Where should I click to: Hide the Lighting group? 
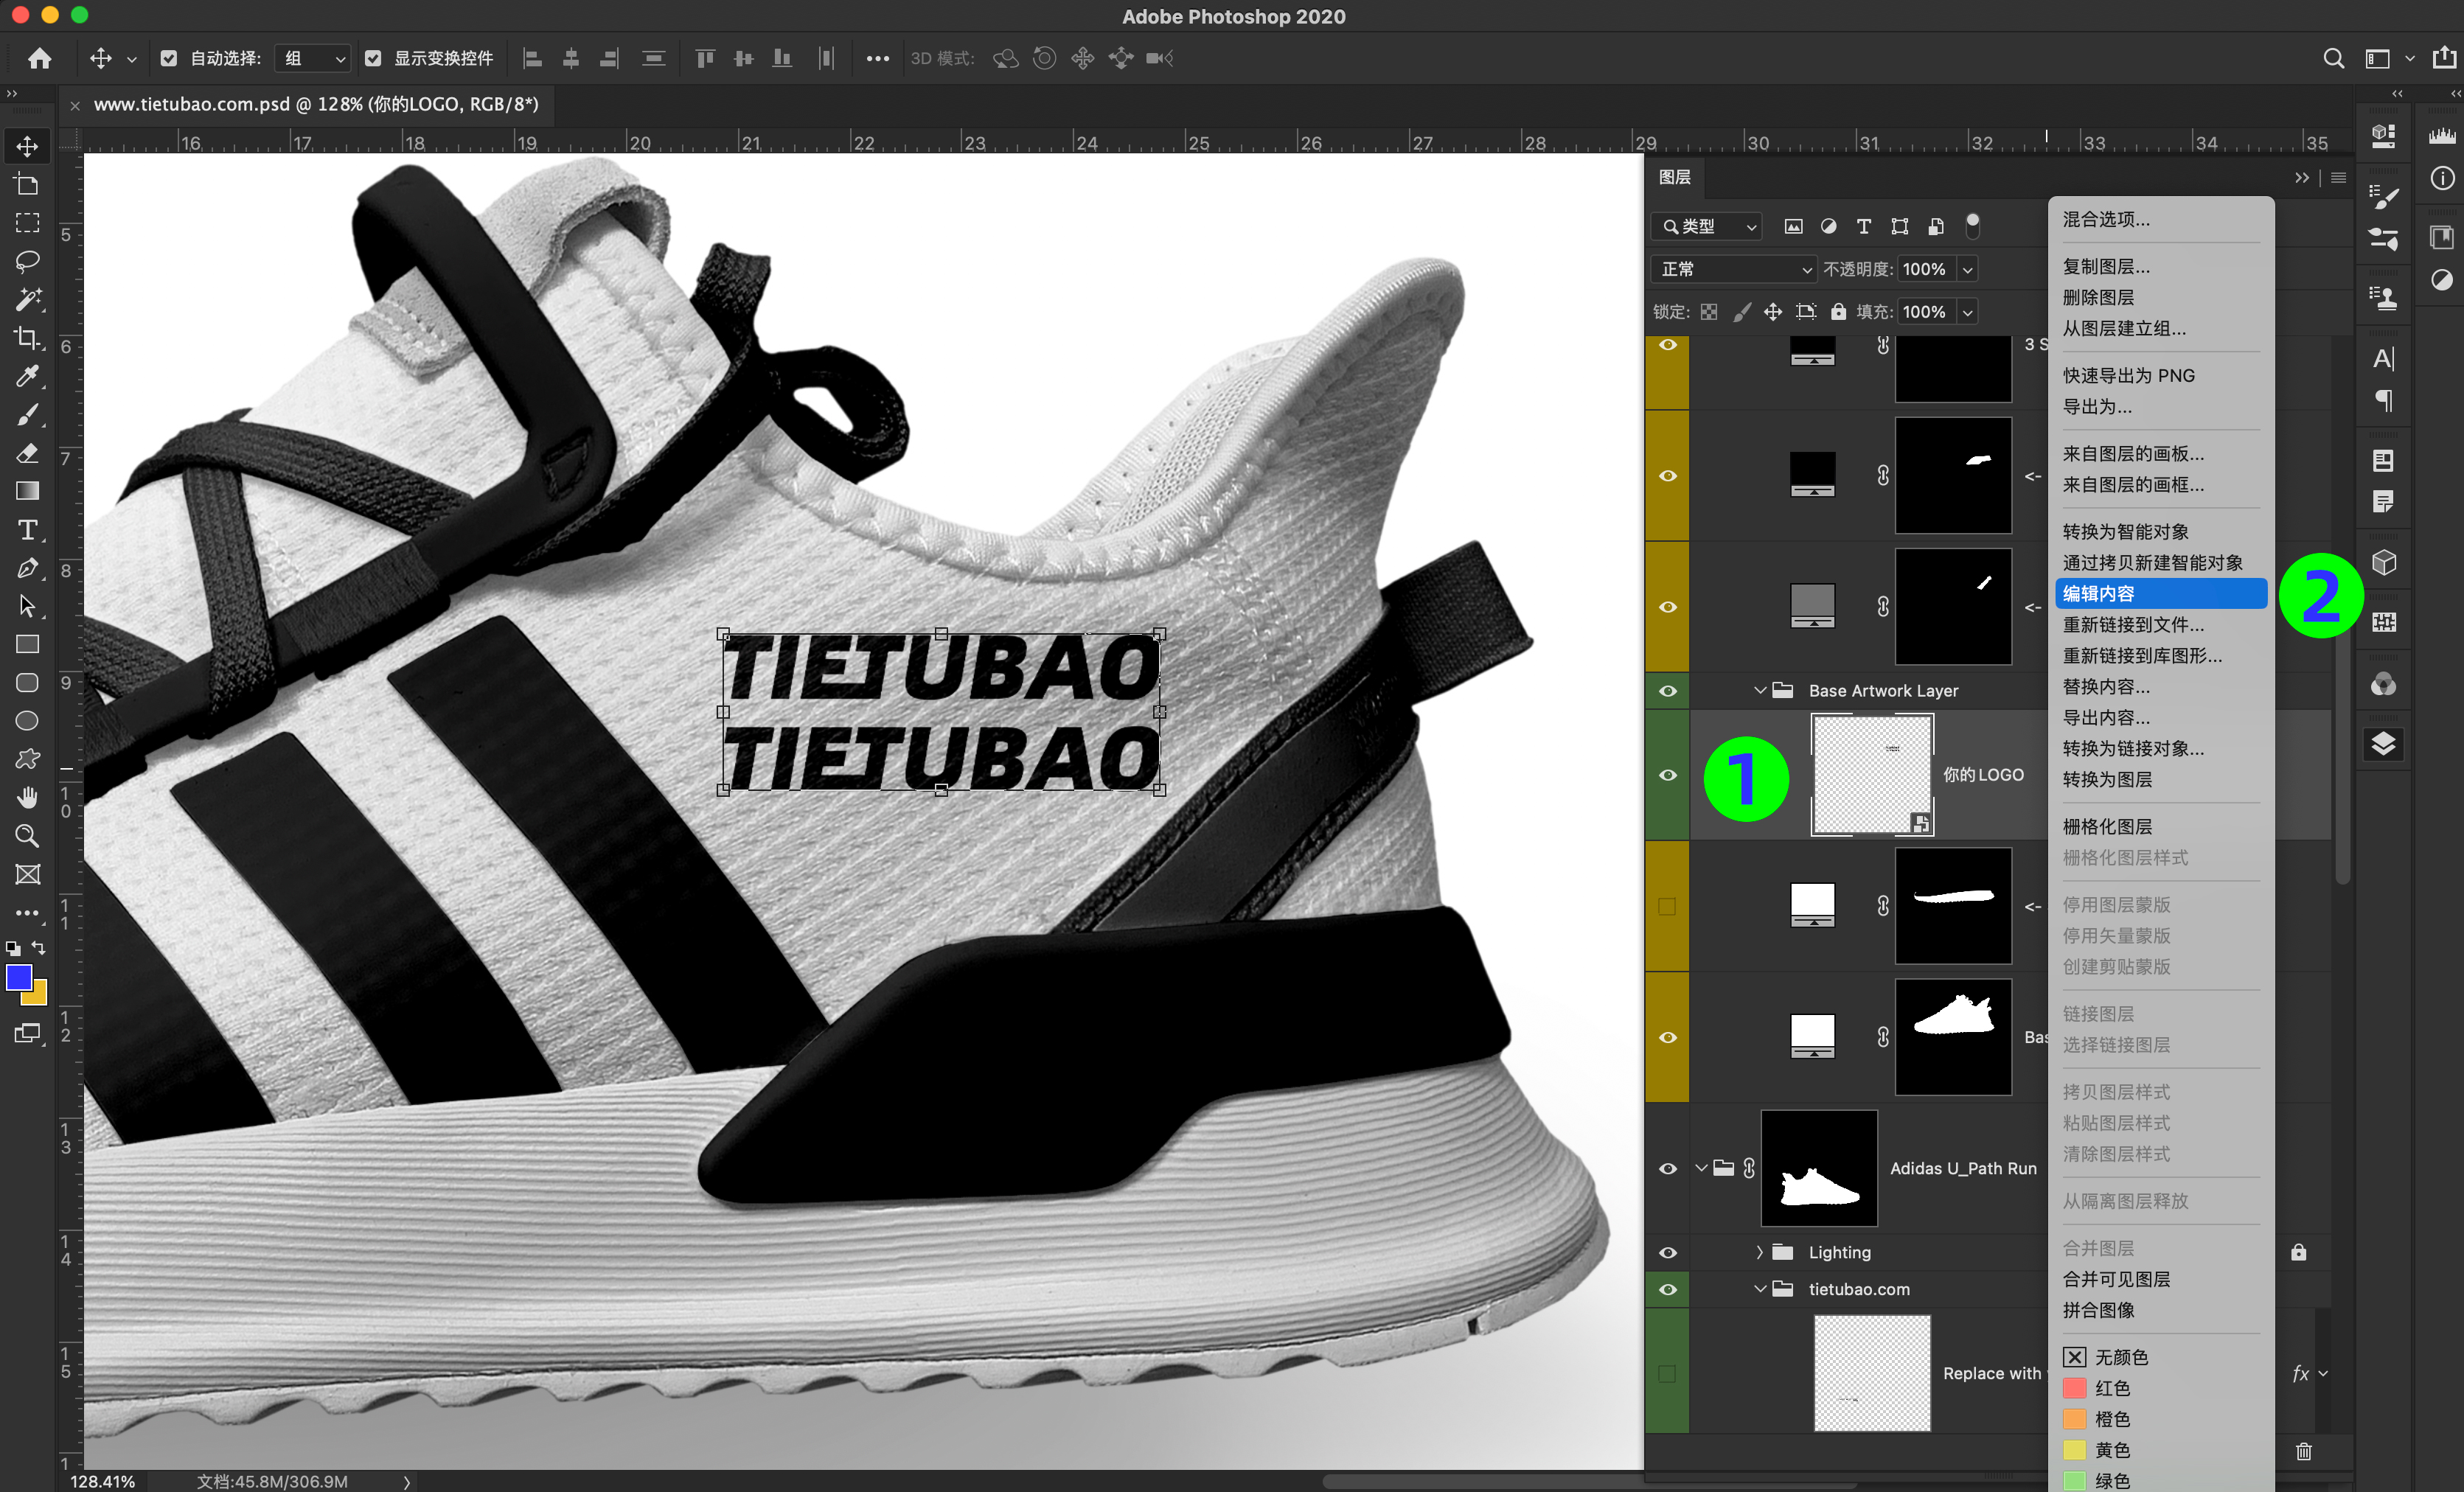pyautogui.click(x=1668, y=1252)
